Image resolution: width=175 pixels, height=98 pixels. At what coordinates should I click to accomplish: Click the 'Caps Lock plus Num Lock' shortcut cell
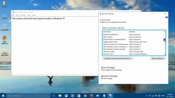tap(138, 42)
